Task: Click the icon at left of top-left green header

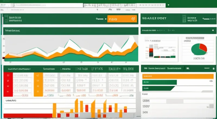Action: pos(5,19)
